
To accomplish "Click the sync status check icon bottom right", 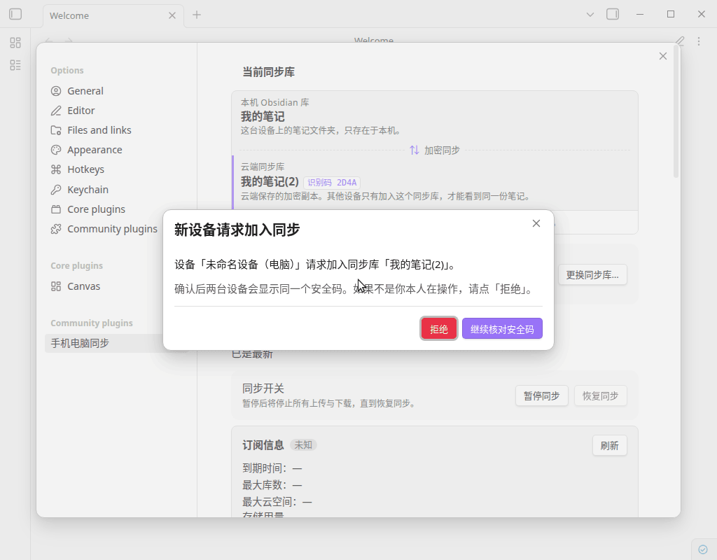I will pyautogui.click(x=703, y=549).
